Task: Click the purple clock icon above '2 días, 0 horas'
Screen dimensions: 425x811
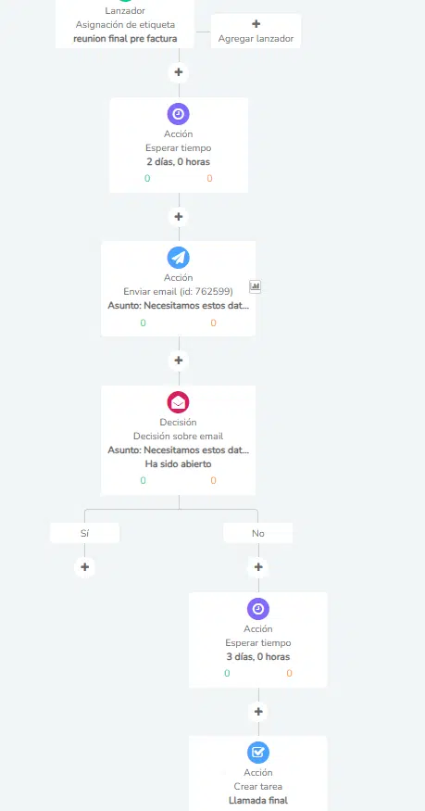Action: 178,114
